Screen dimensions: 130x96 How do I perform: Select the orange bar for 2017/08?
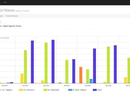[81, 75]
